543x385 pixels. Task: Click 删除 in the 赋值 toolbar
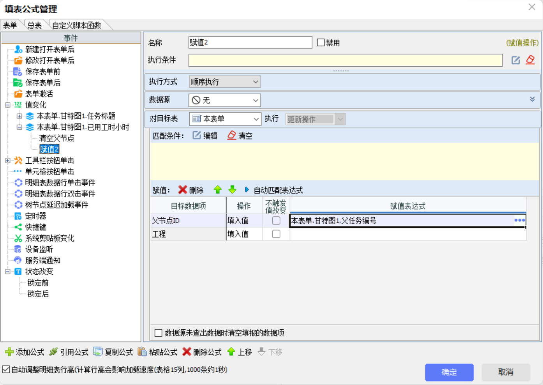coord(191,190)
